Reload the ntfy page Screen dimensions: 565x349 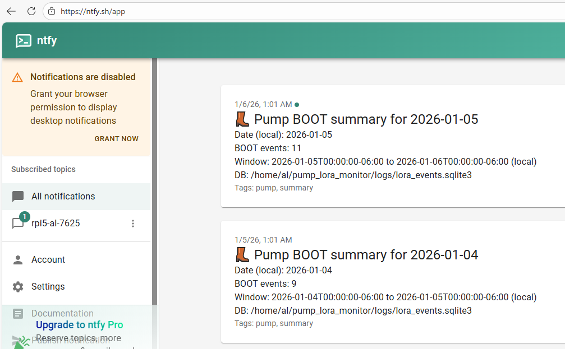31,11
